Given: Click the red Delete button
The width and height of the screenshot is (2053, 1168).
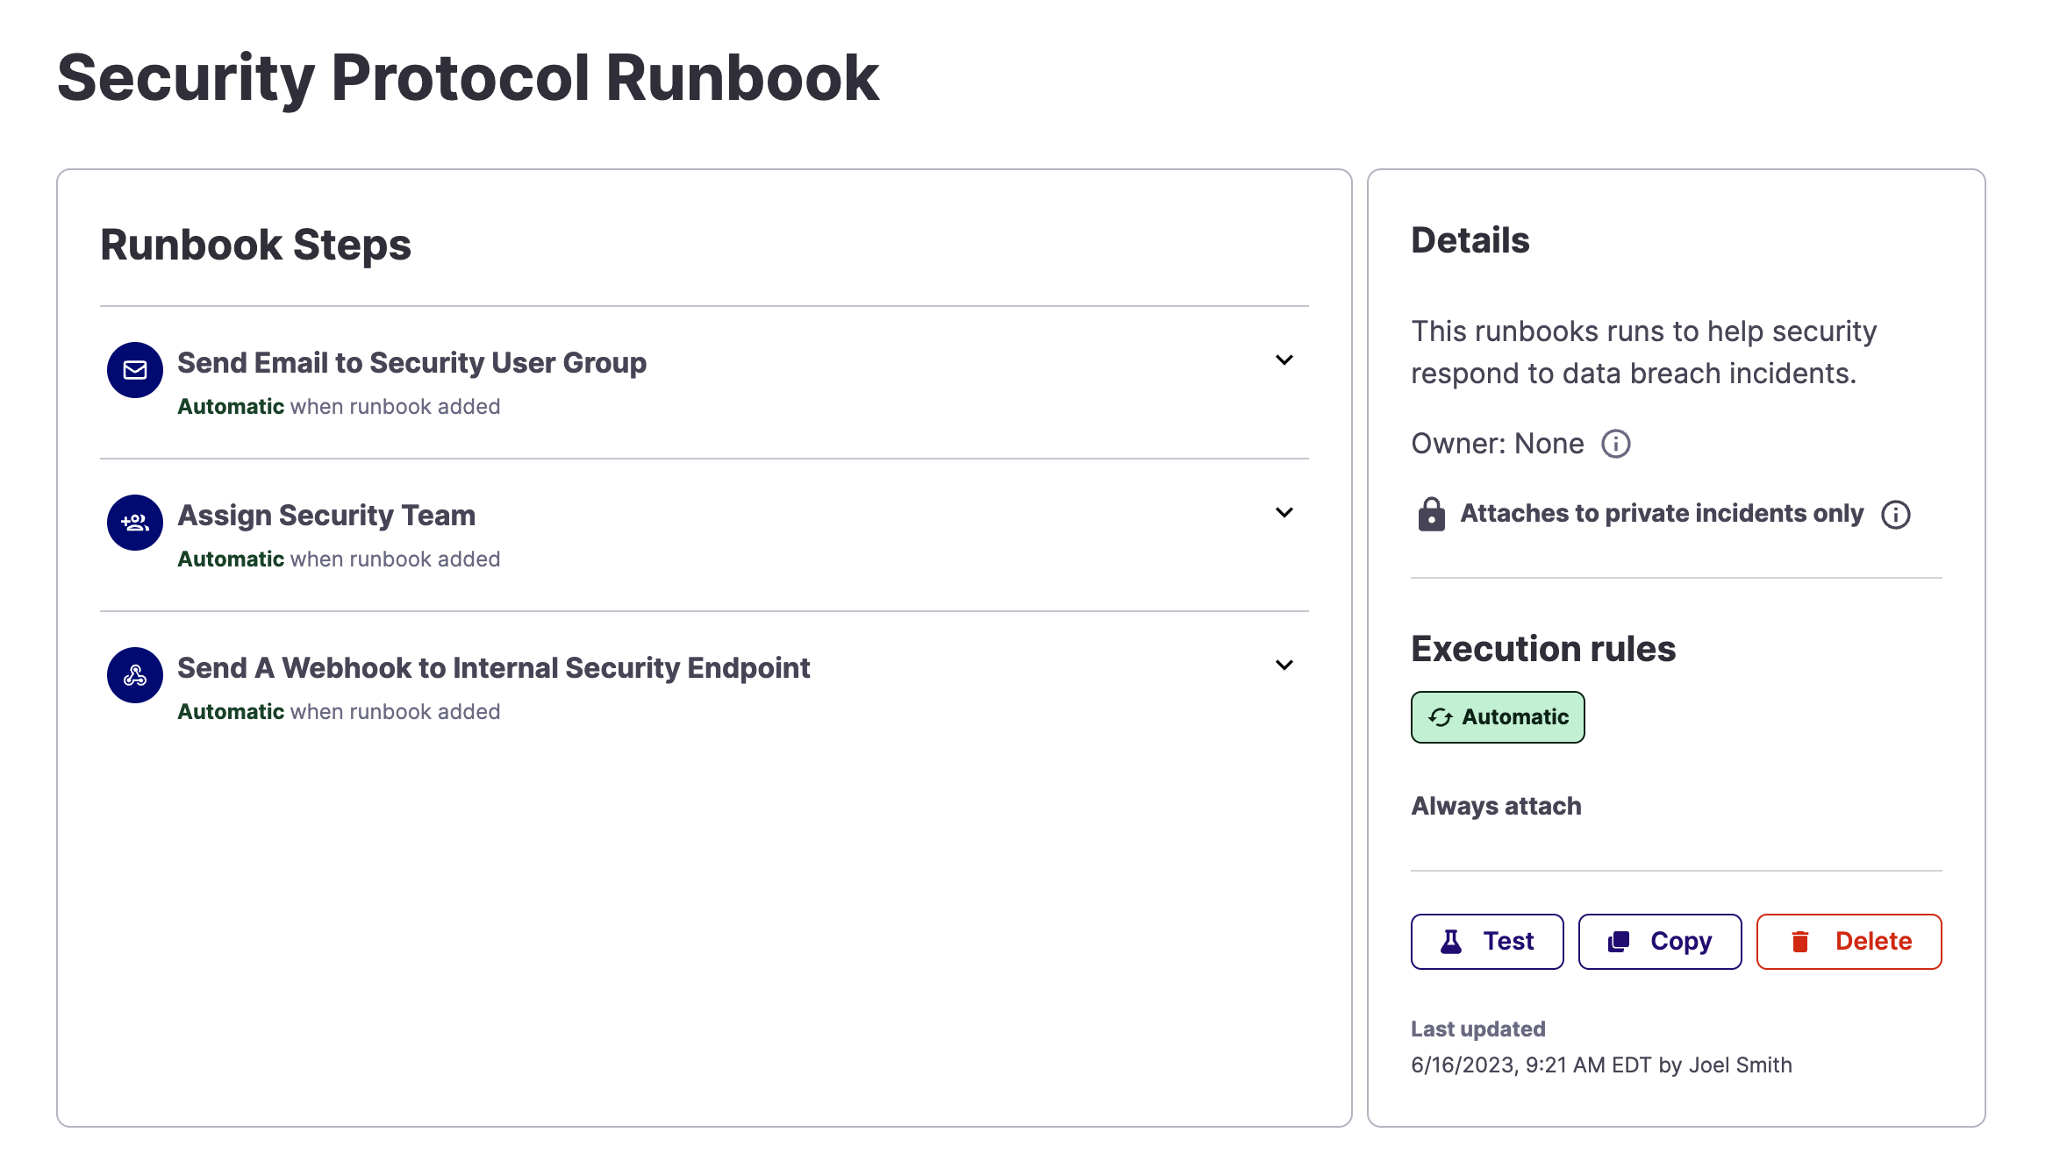Looking at the screenshot, I should tap(1849, 942).
